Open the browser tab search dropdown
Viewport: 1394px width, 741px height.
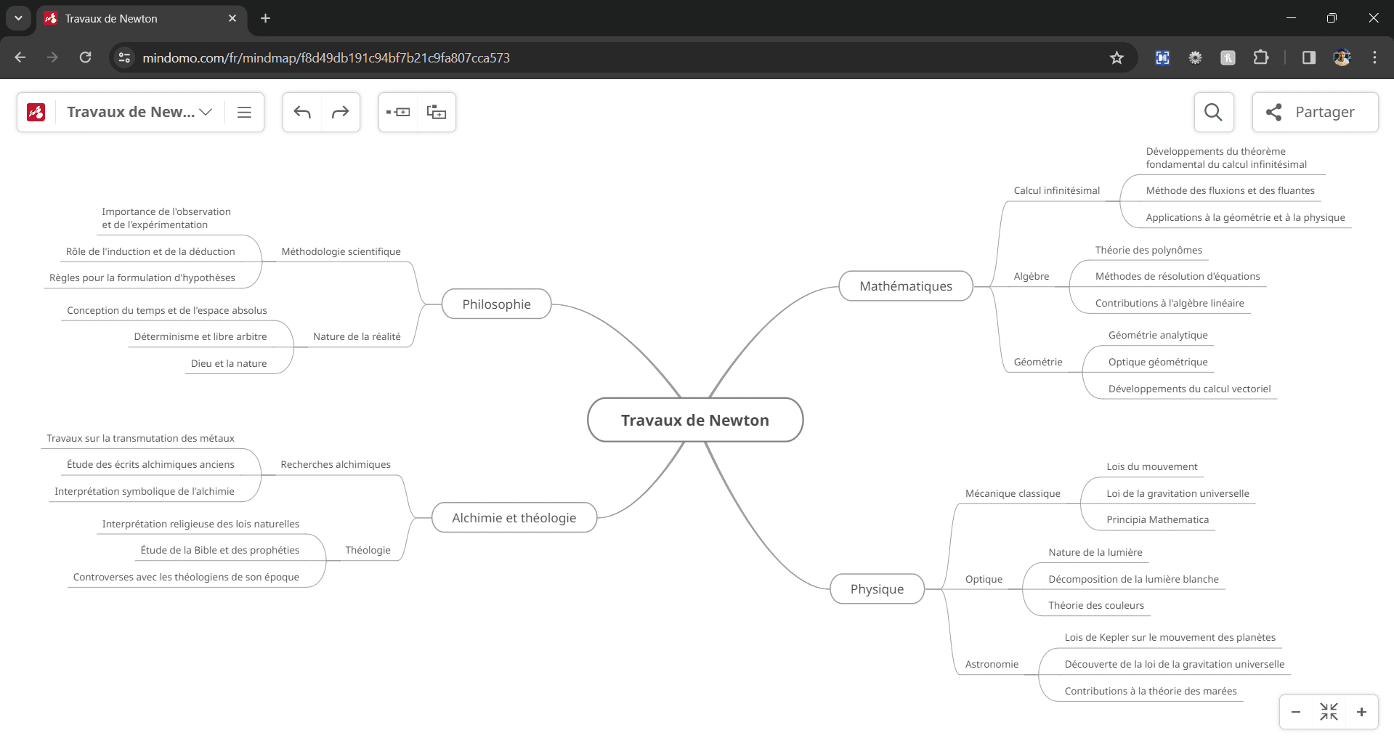click(x=18, y=18)
